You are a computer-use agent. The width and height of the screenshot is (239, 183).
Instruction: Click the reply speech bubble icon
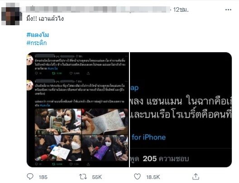coord(30,177)
